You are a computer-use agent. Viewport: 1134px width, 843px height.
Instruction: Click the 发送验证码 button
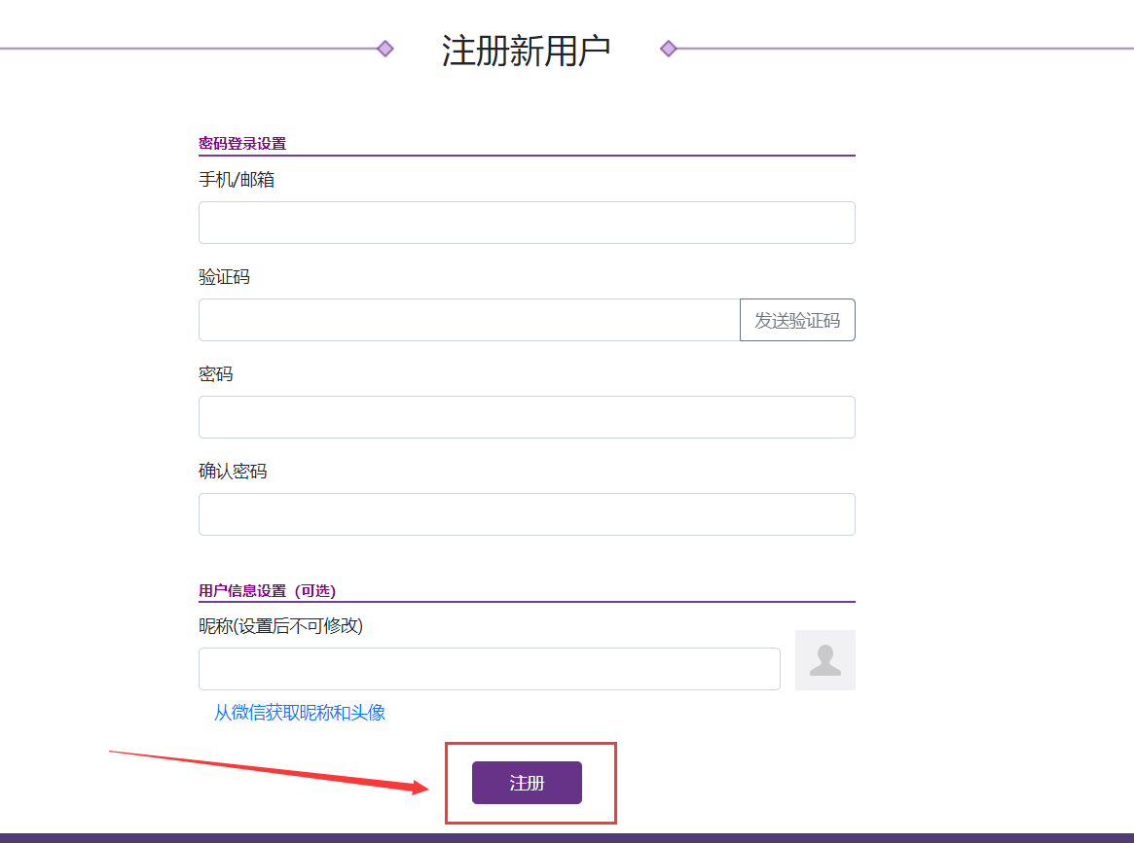pyautogui.click(x=797, y=320)
